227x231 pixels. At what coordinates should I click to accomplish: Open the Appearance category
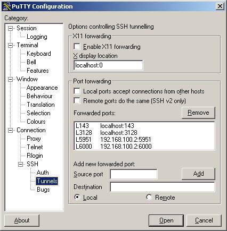click(x=42, y=88)
